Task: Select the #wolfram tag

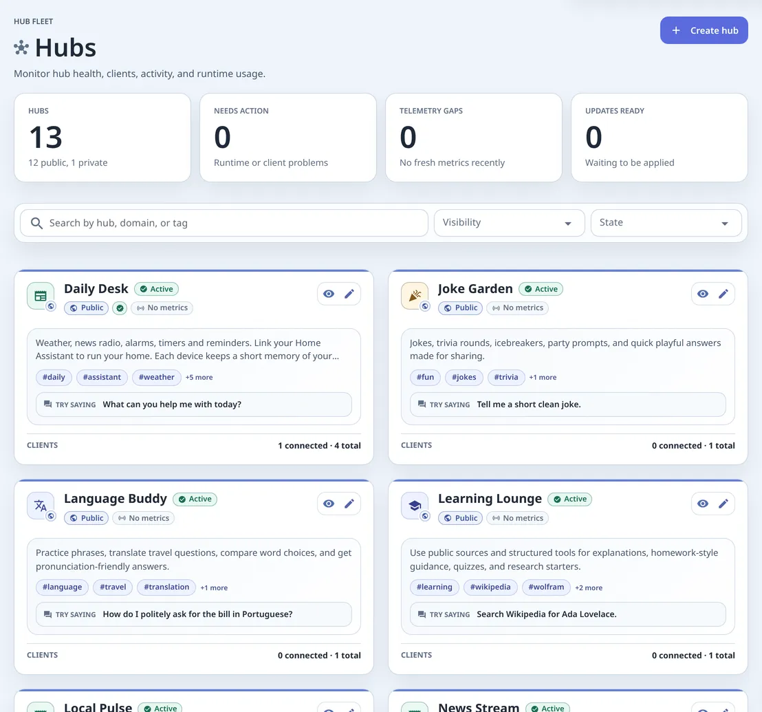Action: point(546,587)
